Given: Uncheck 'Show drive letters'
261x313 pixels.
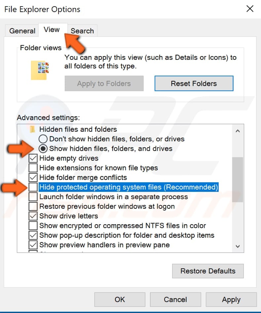Looking at the screenshot, I should [x=33, y=216].
